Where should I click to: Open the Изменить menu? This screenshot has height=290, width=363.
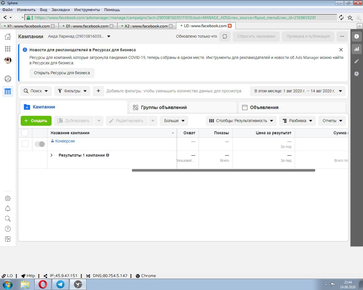pyautogui.click(x=26, y=10)
